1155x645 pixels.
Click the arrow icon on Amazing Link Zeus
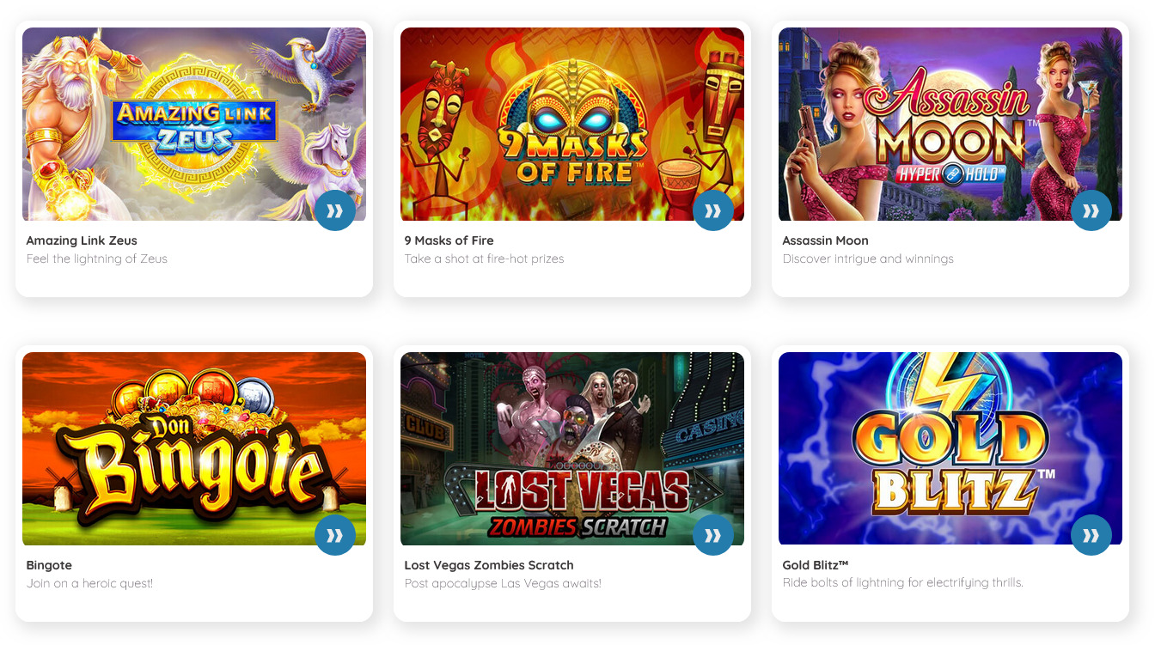tap(335, 210)
